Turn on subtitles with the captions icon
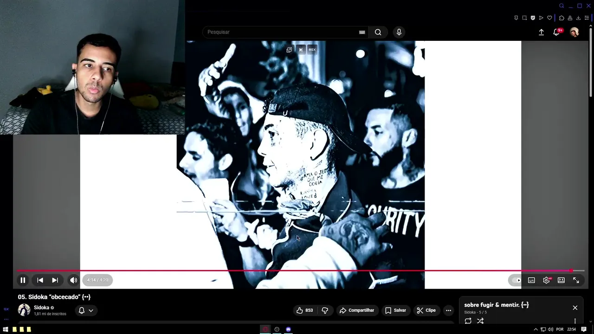The width and height of the screenshot is (594, 334). coord(531,280)
